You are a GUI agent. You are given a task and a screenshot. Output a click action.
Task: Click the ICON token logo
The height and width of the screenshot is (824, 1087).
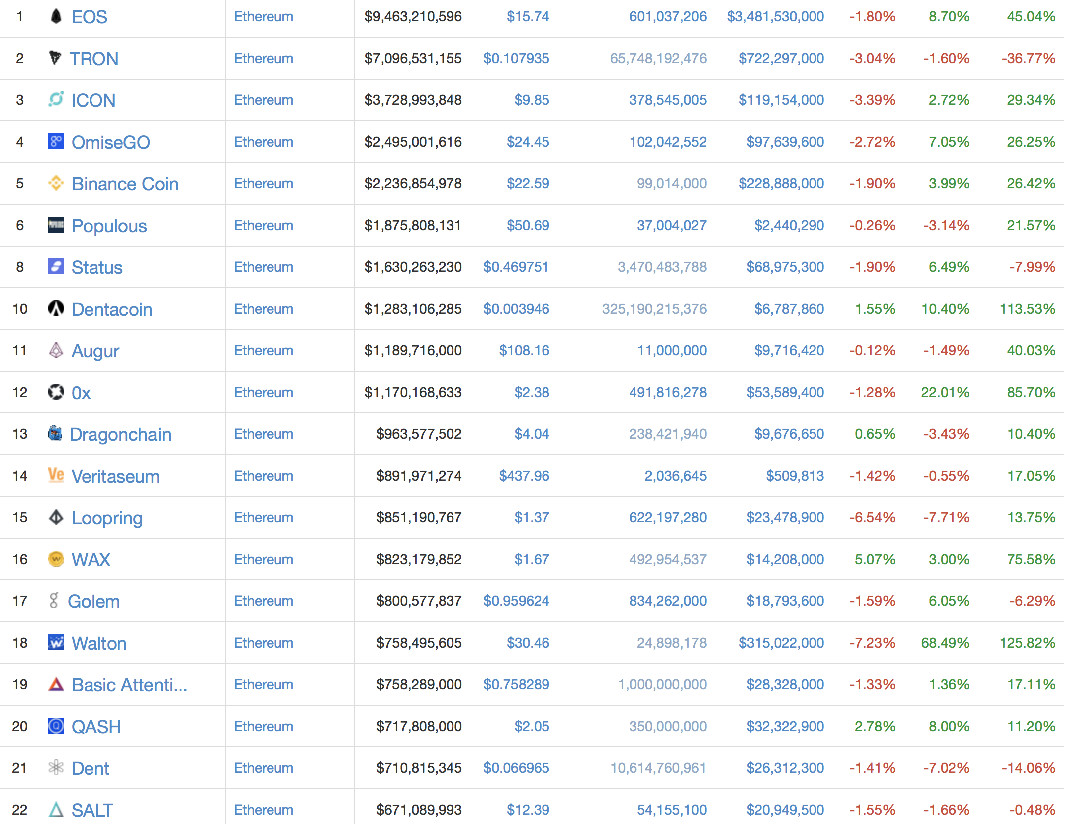coord(56,99)
